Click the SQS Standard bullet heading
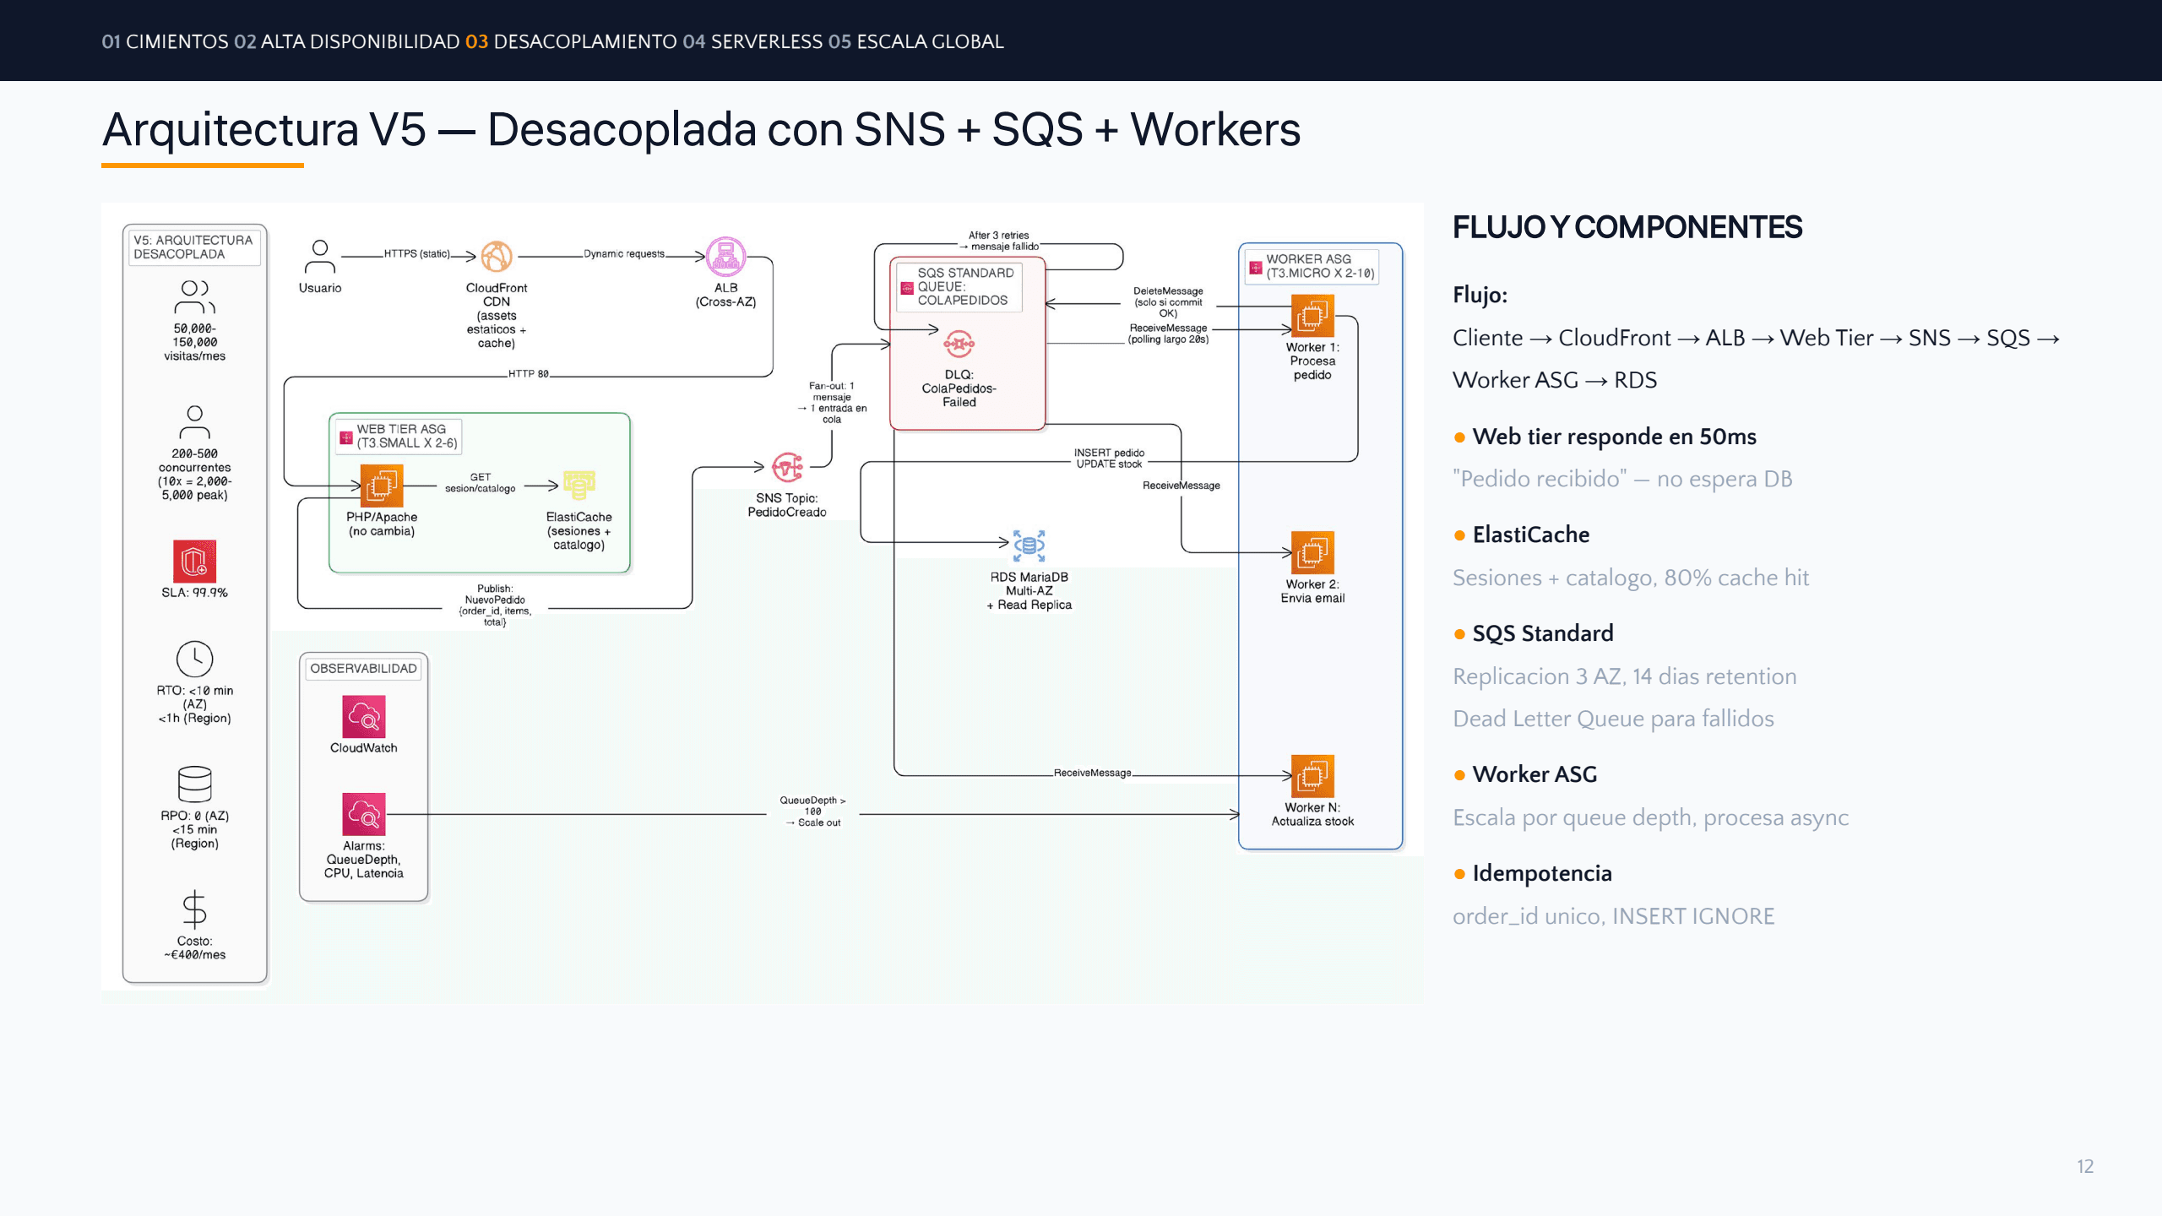The width and height of the screenshot is (2162, 1216). point(1542,632)
